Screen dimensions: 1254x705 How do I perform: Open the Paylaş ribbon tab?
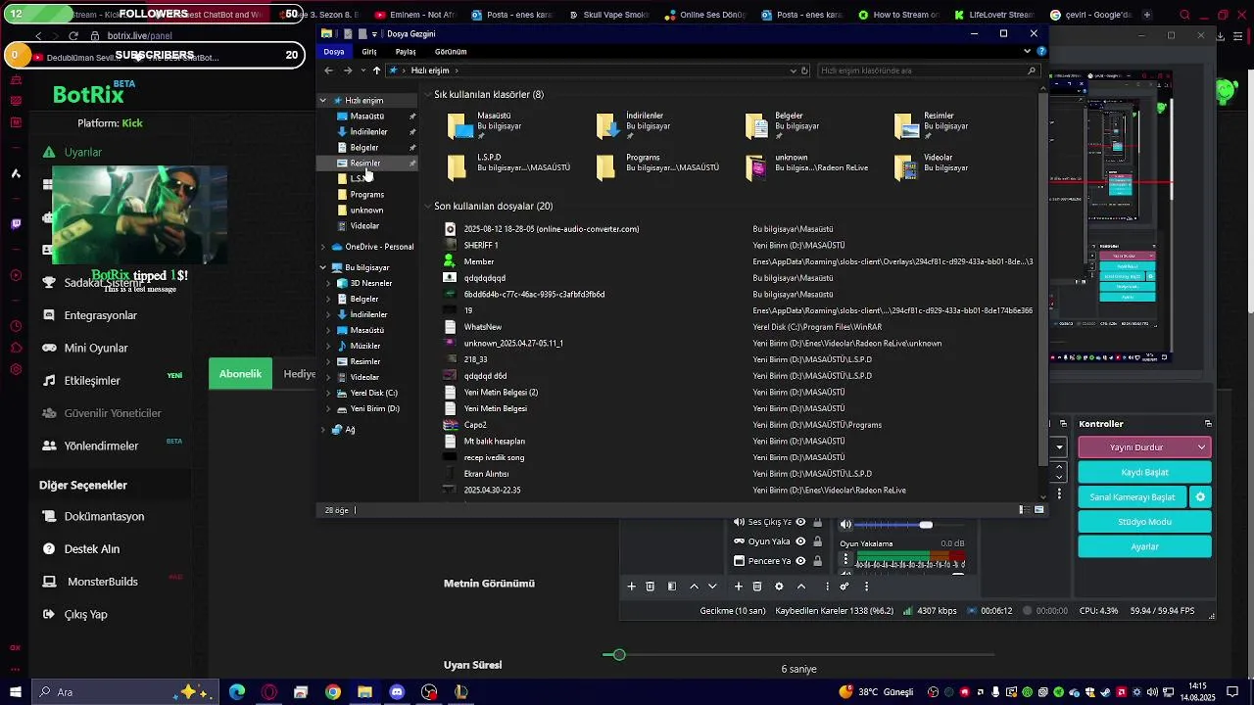(x=406, y=51)
